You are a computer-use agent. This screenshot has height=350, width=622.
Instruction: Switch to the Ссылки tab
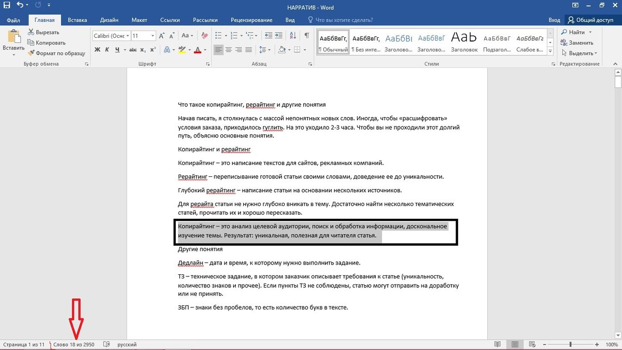click(x=170, y=20)
